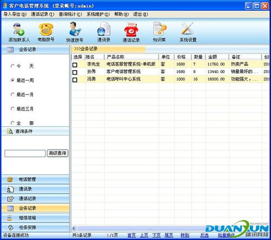Tick the checkbox beside 孙秀
Viewport: 271px width, 240px height.
click(75, 72)
